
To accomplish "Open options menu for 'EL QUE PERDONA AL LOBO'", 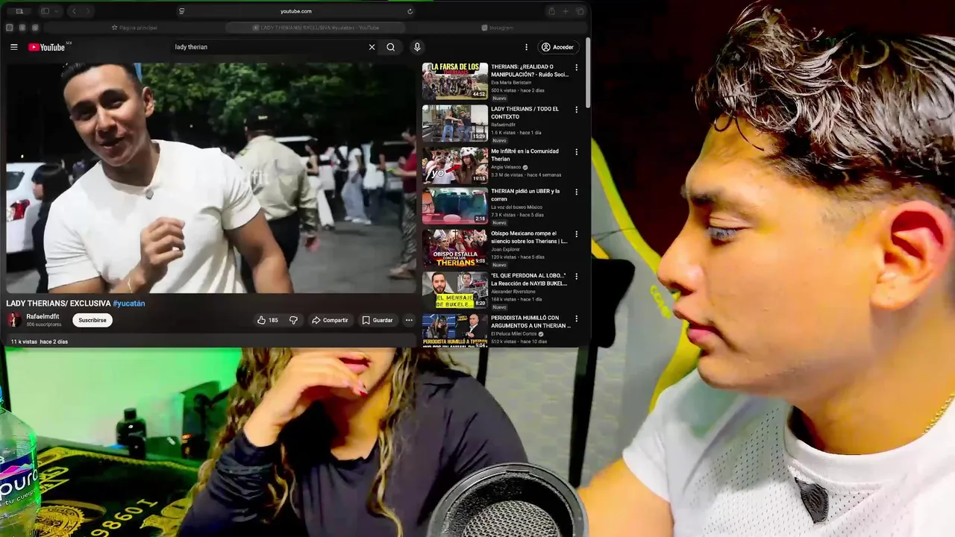I will 576,276.
